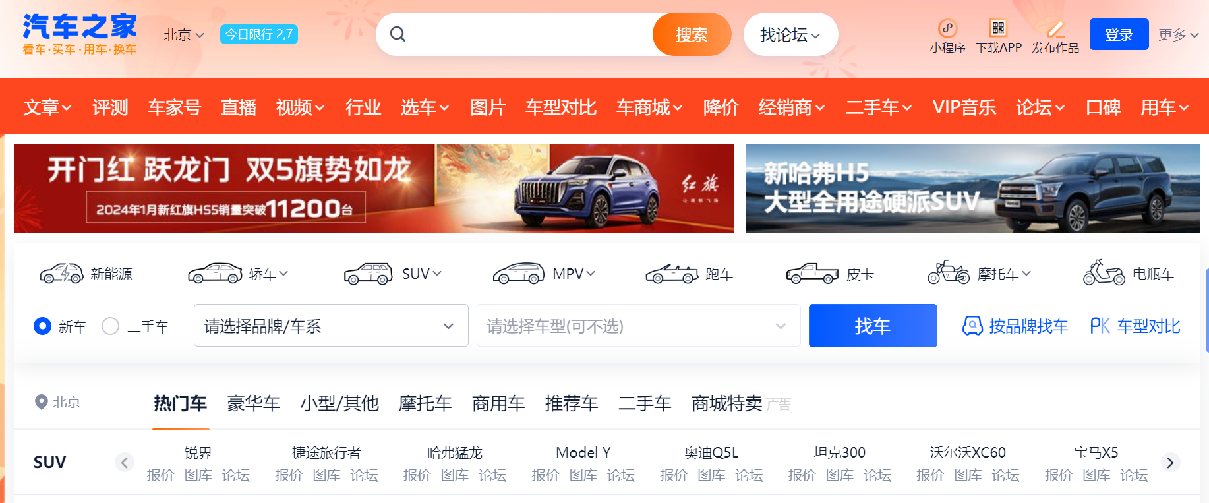Image resolution: width=1209 pixels, height=503 pixels.
Task: Expand the 文章 navigation menu
Action: click(x=47, y=107)
